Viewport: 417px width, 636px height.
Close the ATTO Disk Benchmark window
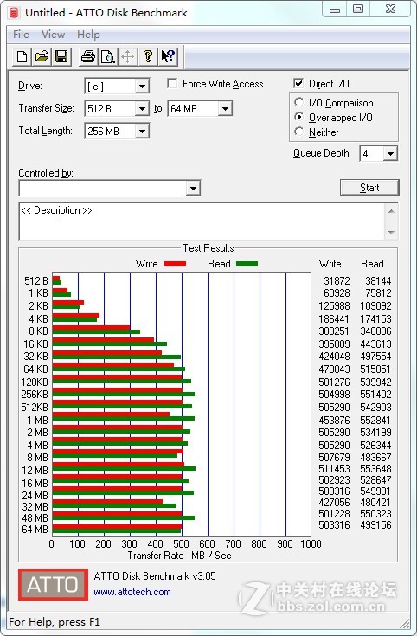click(x=390, y=10)
